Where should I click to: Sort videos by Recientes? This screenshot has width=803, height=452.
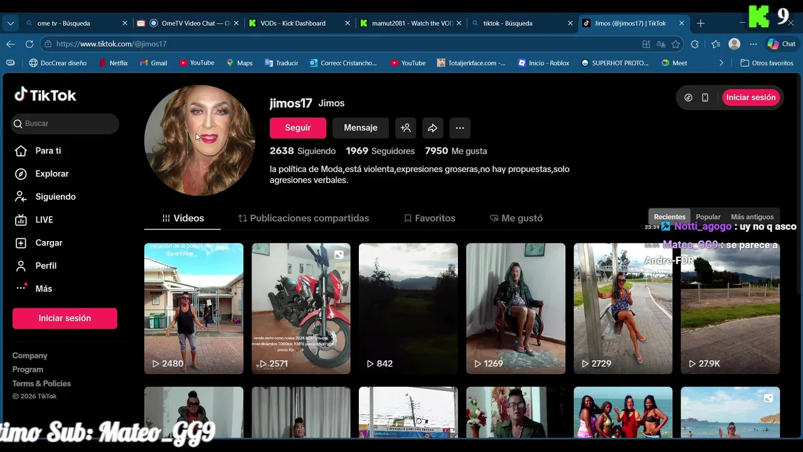point(669,217)
